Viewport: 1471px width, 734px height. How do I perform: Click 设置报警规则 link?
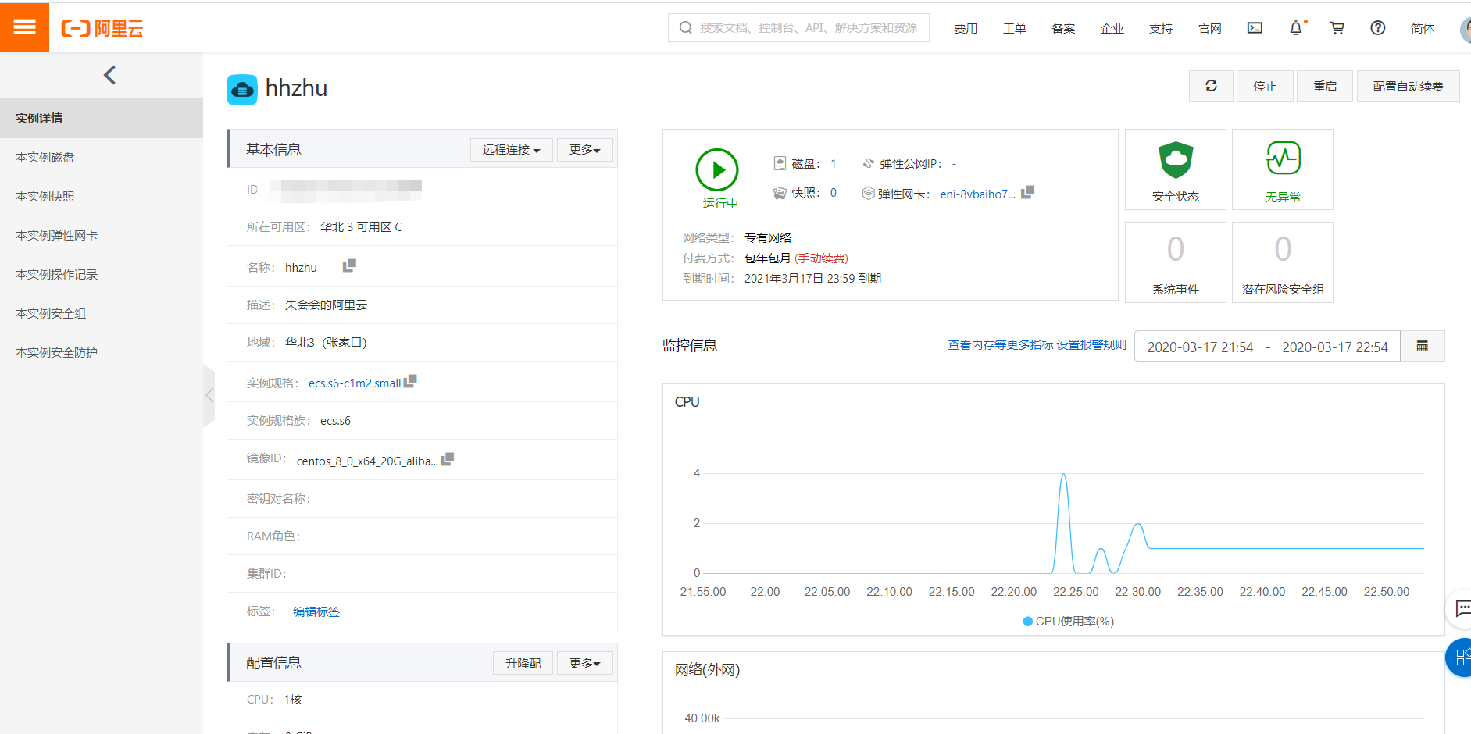pyautogui.click(x=1091, y=344)
